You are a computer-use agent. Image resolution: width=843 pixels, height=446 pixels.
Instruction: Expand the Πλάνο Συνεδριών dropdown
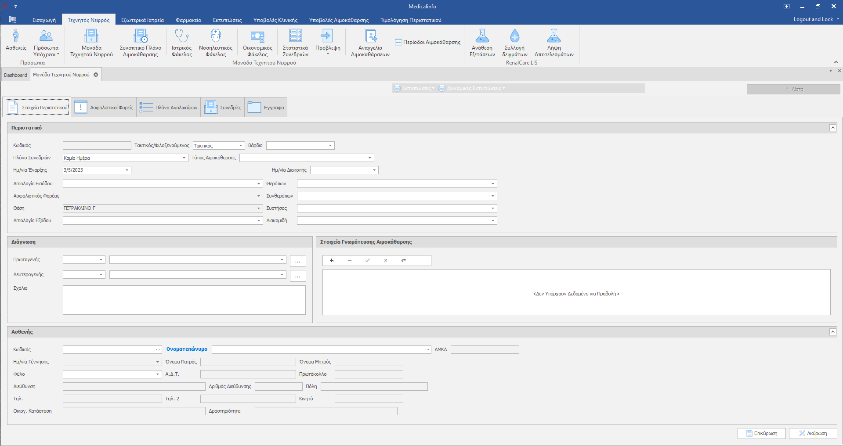point(184,158)
